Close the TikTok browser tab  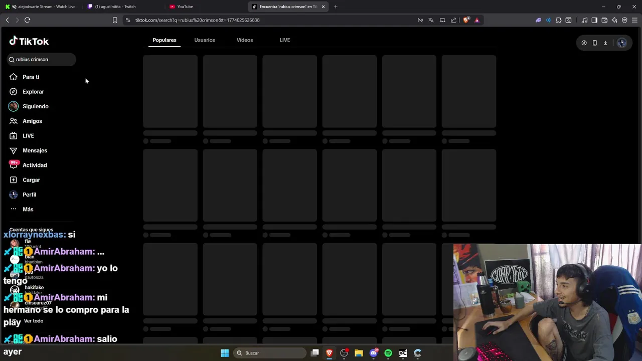(323, 7)
